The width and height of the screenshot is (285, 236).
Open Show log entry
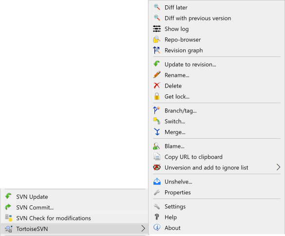pos(217,29)
